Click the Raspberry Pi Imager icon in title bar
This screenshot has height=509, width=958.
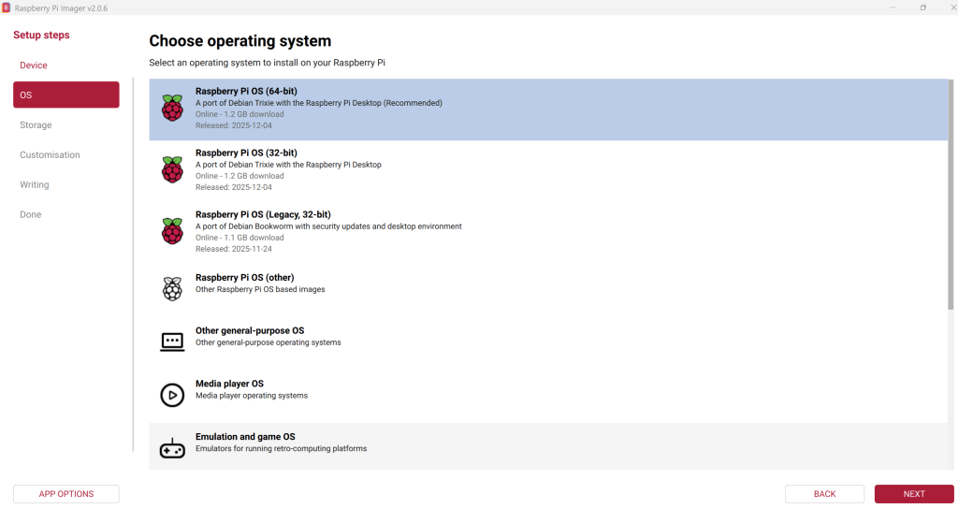point(7,7)
